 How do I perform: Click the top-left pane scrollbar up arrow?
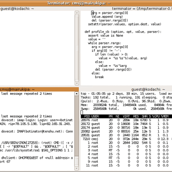tap(77, 13)
